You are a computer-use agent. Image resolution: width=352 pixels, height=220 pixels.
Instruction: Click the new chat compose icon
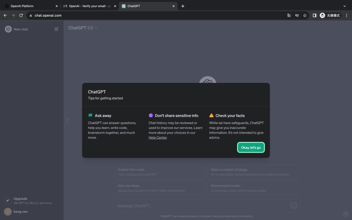(56, 29)
